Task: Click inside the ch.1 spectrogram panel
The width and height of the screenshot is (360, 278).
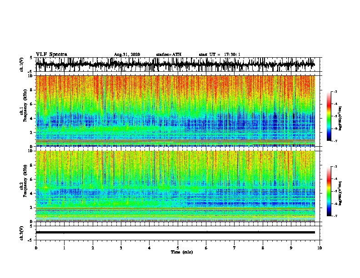Action: click(175, 111)
